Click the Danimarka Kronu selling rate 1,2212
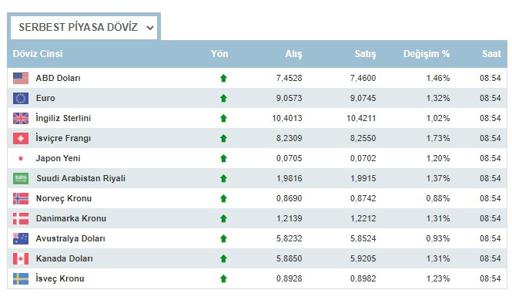 [x=363, y=218]
